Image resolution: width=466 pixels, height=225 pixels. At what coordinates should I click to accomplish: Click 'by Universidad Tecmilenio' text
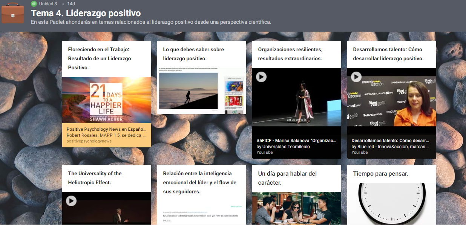(x=283, y=147)
